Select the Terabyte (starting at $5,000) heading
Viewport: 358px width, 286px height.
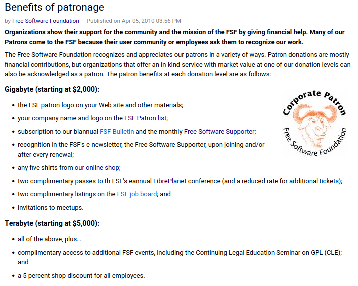[52, 223]
